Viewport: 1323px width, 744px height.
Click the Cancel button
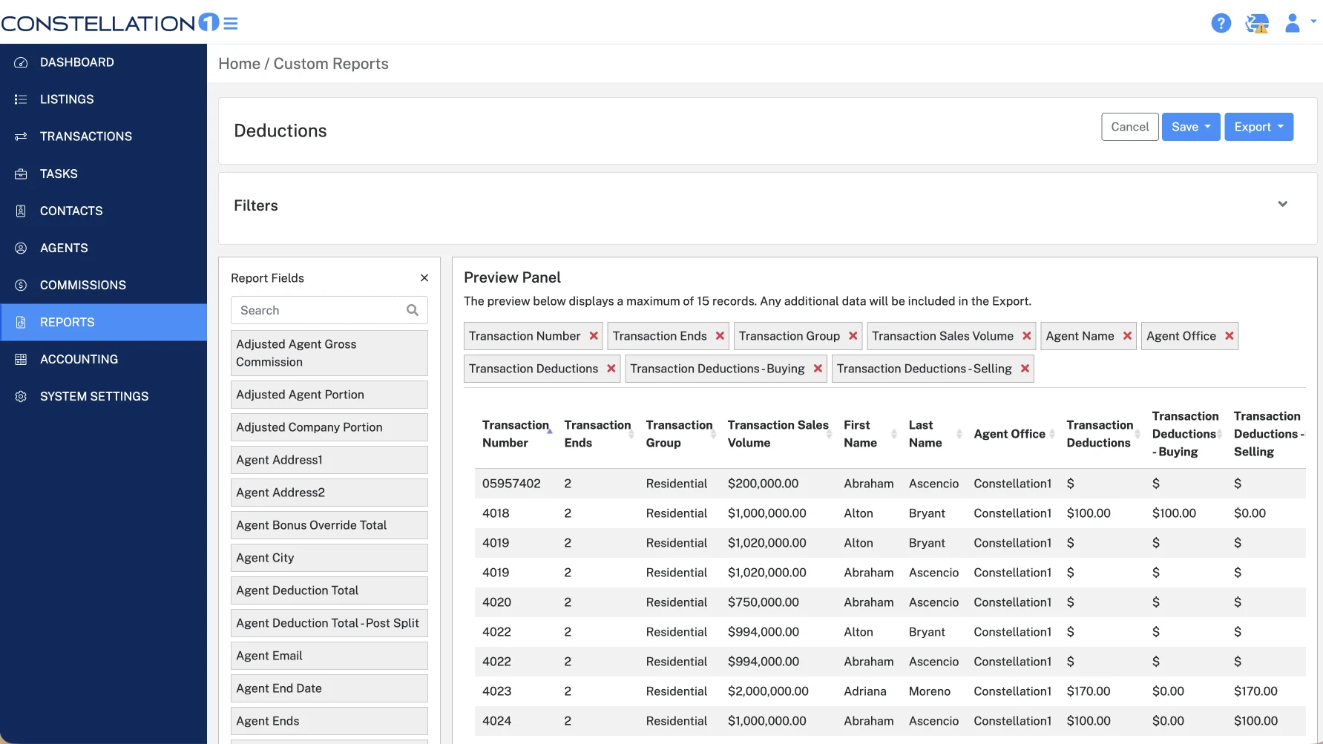(1130, 127)
